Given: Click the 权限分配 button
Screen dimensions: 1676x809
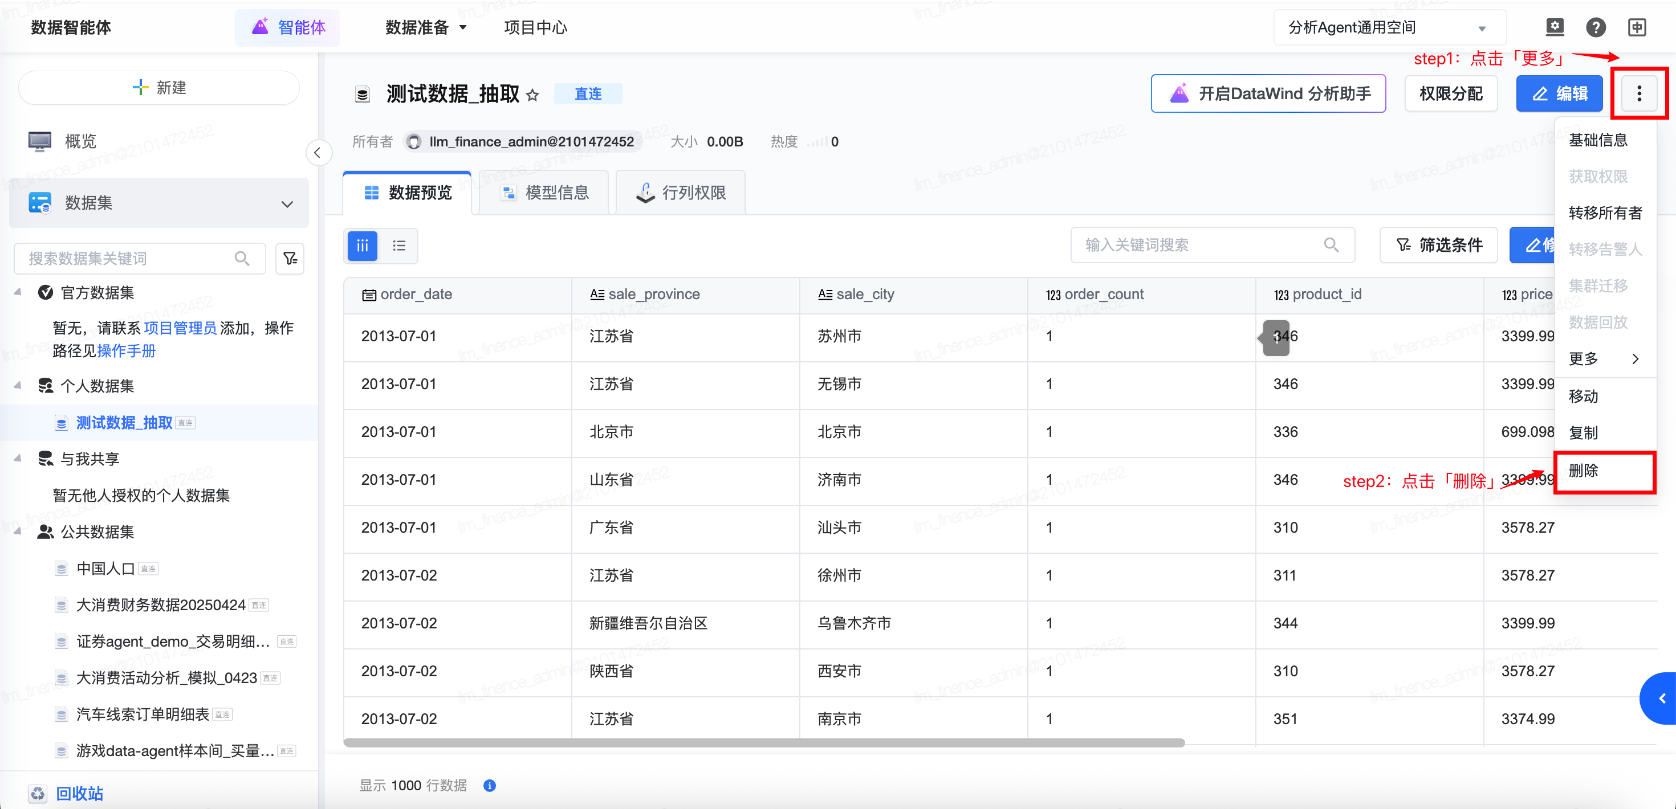Looking at the screenshot, I should click(x=1451, y=93).
